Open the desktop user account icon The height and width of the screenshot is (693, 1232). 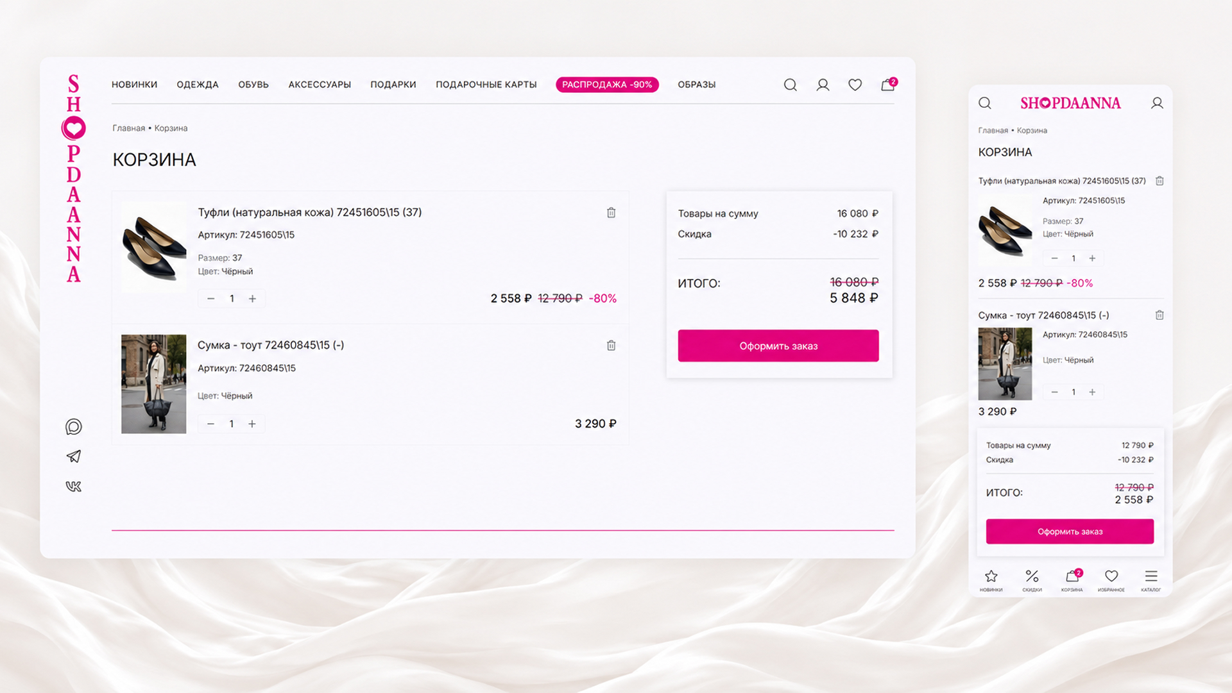click(x=823, y=85)
